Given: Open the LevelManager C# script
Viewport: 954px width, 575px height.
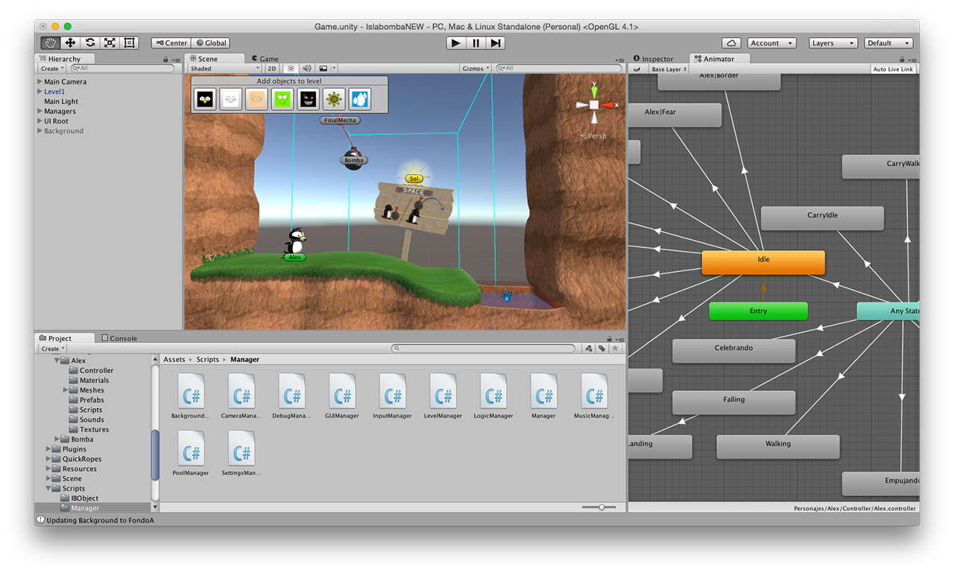Looking at the screenshot, I should coord(443,395).
